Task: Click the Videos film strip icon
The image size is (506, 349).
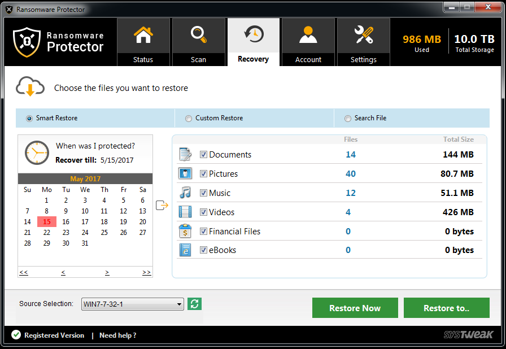Action: coord(185,212)
